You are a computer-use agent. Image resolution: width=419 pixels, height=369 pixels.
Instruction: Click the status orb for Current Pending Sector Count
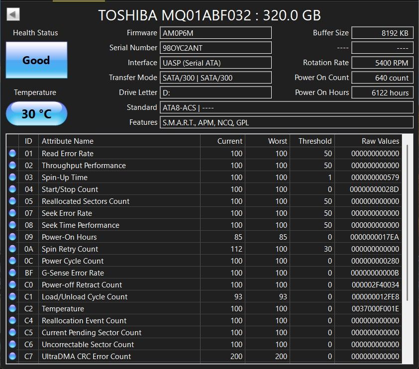tap(12, 332)
